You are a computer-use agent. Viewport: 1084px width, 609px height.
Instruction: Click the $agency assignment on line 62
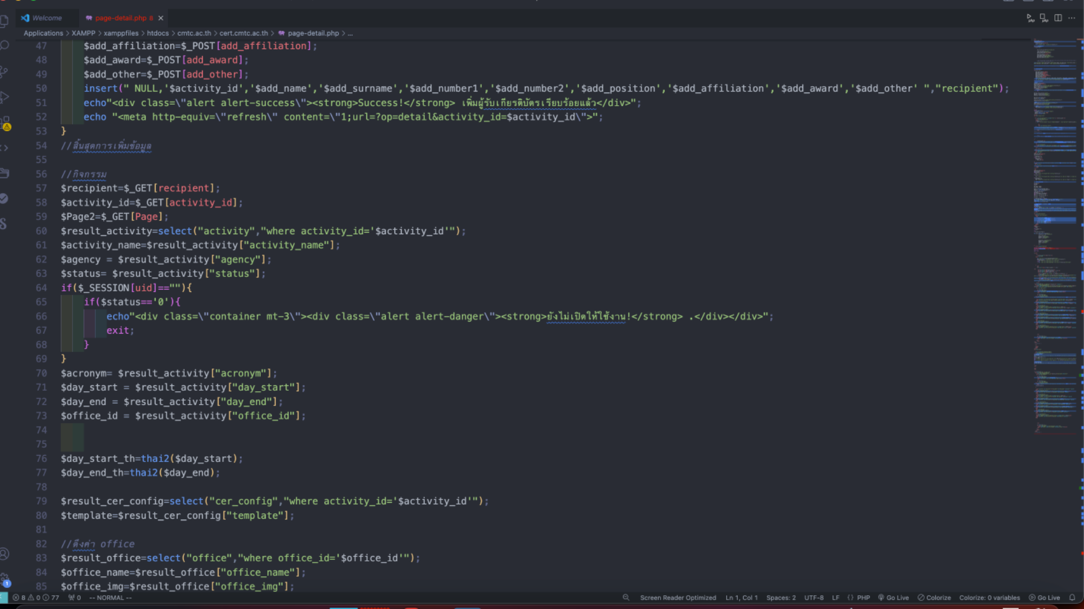[166, 260]
